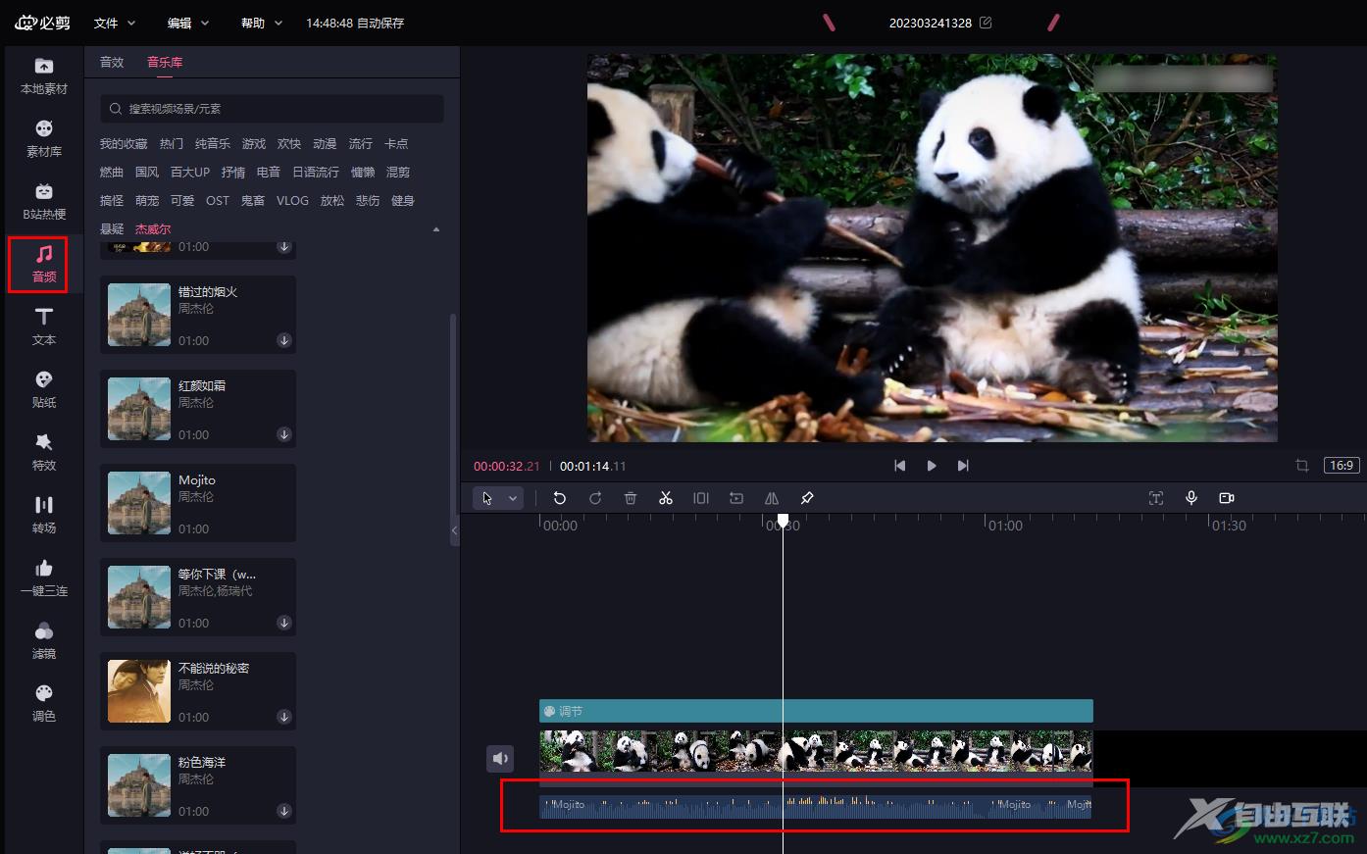This screenshot has height=854, width=1367.
Task: Download 红颜如霜 track
Action: coord(283,434)
